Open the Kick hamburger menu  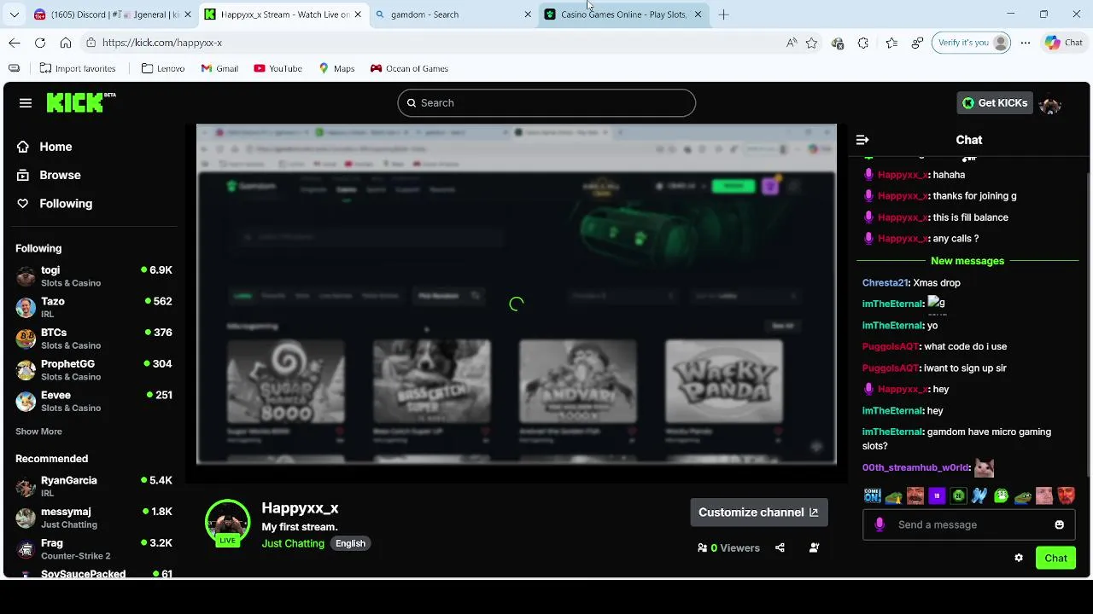click(26, 103)
